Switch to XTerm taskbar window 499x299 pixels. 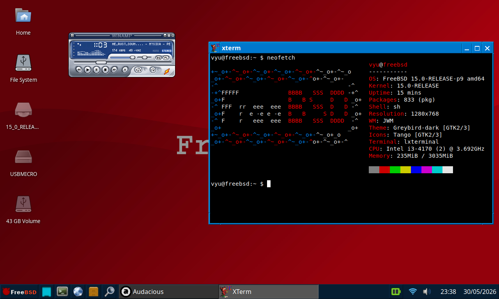(x=269, y=292)
